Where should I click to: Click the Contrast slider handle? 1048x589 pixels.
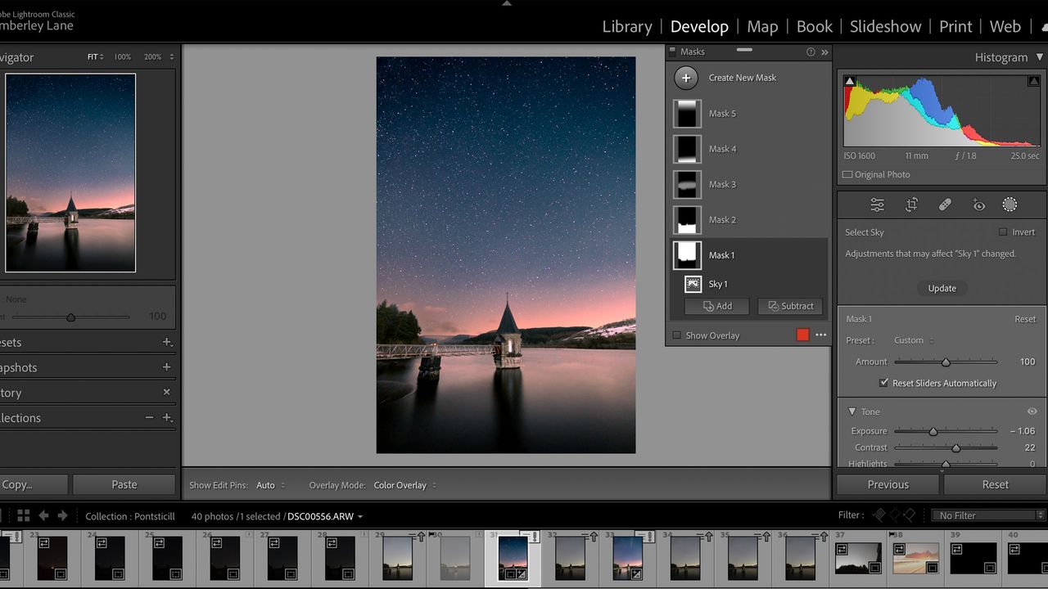(955, 447)
